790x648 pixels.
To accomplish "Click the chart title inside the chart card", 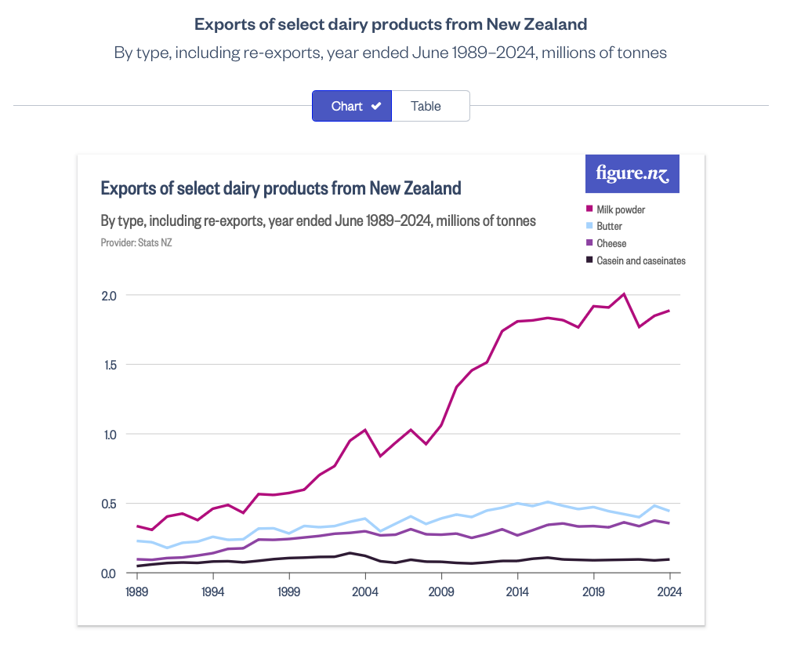I will [x=281, y=188].
